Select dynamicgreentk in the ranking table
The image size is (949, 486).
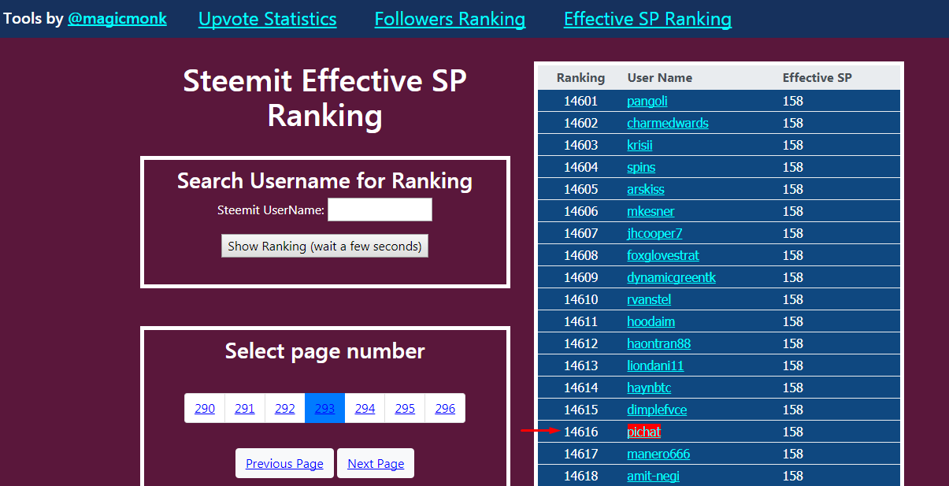(x=671, y=277)
